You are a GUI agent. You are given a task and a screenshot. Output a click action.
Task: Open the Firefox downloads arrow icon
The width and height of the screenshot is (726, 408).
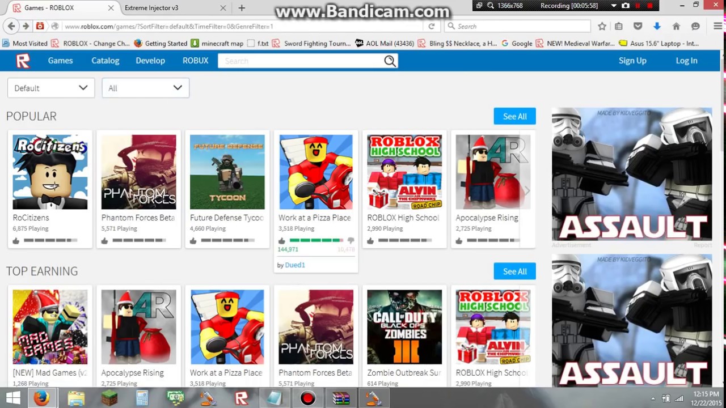click(x=657, y=26)
